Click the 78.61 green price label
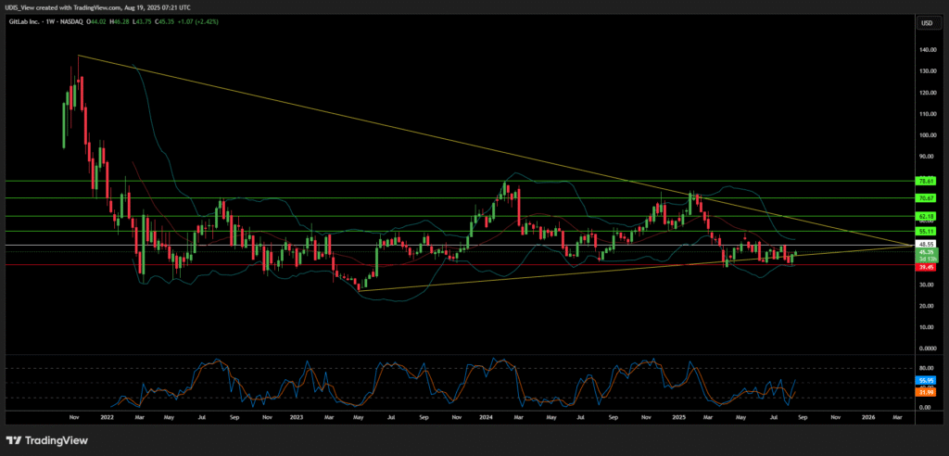 coord(924,181)
